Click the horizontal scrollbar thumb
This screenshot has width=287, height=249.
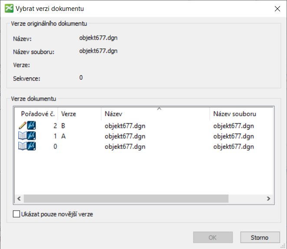click(126, 199)
